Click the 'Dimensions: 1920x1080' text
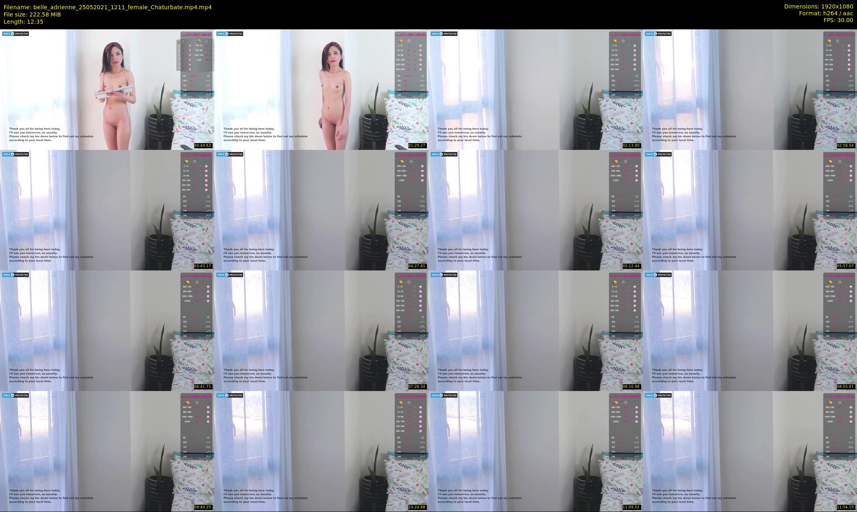 tap(818, 6)
